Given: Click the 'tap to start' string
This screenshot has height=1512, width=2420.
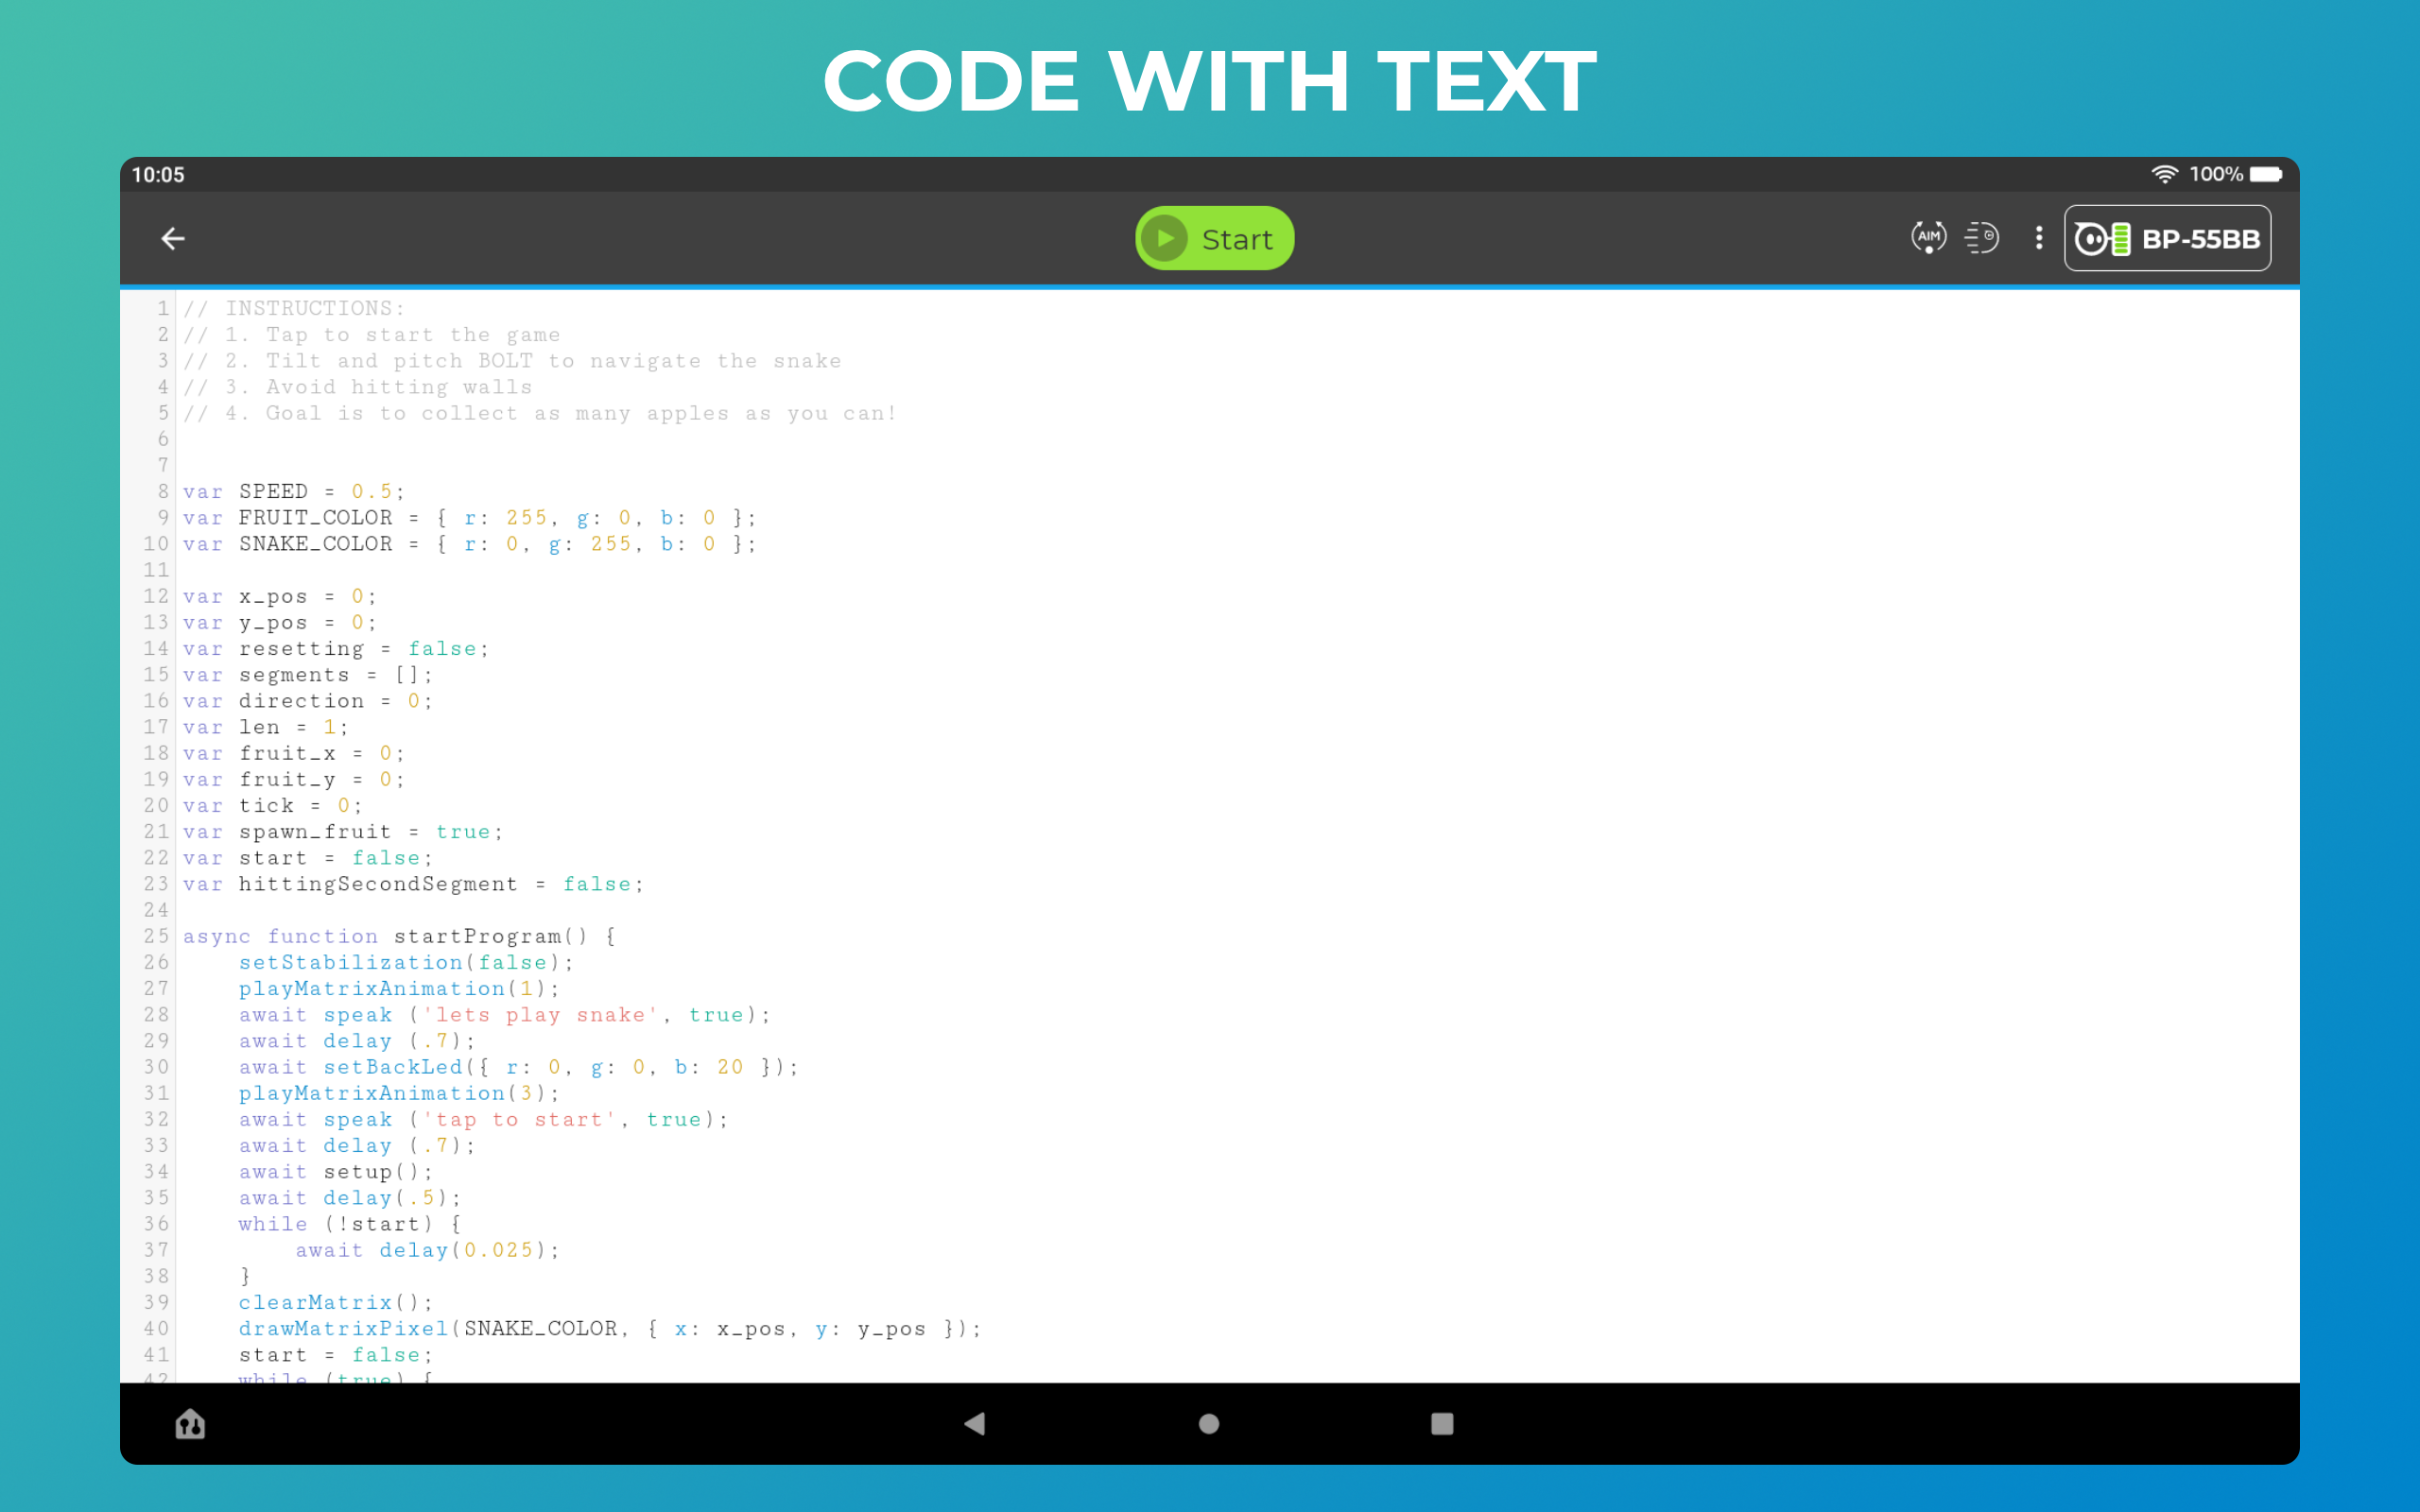Looking at the screenshot, I should pos(519,1119).
